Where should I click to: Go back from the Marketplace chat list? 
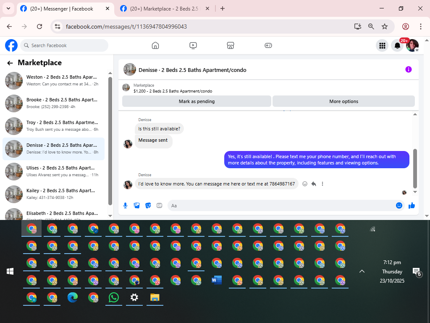pyautogui.click(x=10, y=63)
